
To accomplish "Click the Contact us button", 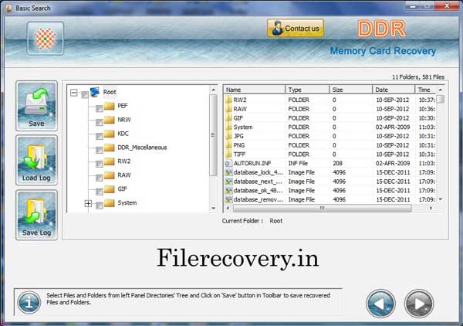I will pos(296,29).
